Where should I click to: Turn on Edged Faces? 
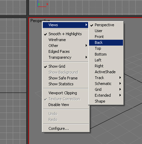(65, 51)
